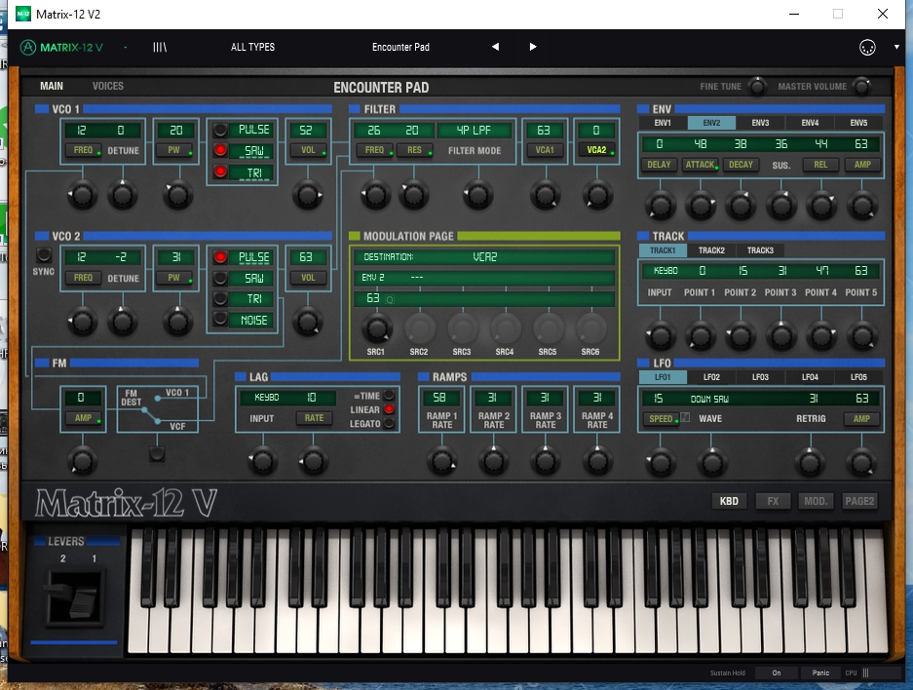Adjust the MASTER VOLUME knob
The image size is (913, 690).
coord(861,86)
